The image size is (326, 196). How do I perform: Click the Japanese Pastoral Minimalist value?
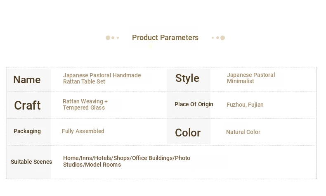coord(251,78)
